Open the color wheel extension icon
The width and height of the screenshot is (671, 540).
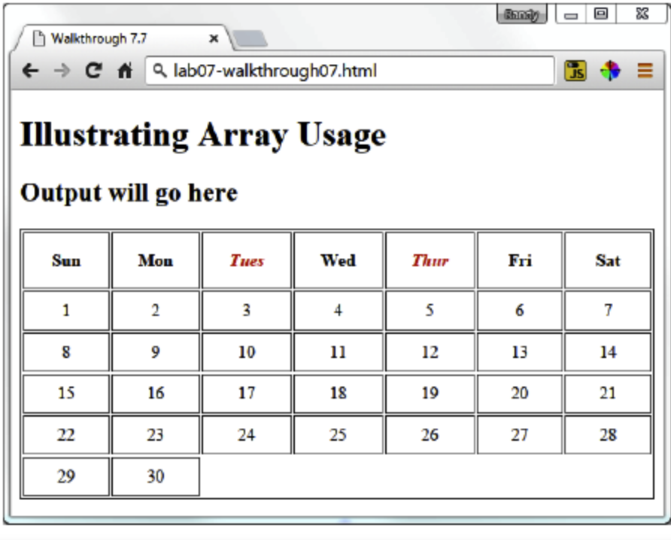(610, 71)
